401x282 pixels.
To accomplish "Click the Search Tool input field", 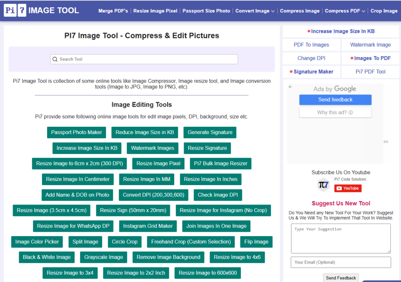I will [x=144, y=59].
